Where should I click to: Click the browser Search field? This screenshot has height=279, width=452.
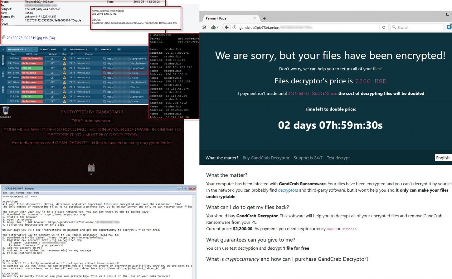click(x=418, y=27)
